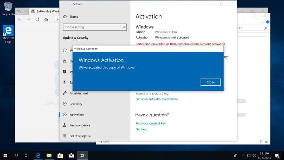Viewport: 284px width, 160px height.
Task: Open the Recycle Bin desktop icon
Action: tap(7, 8)
